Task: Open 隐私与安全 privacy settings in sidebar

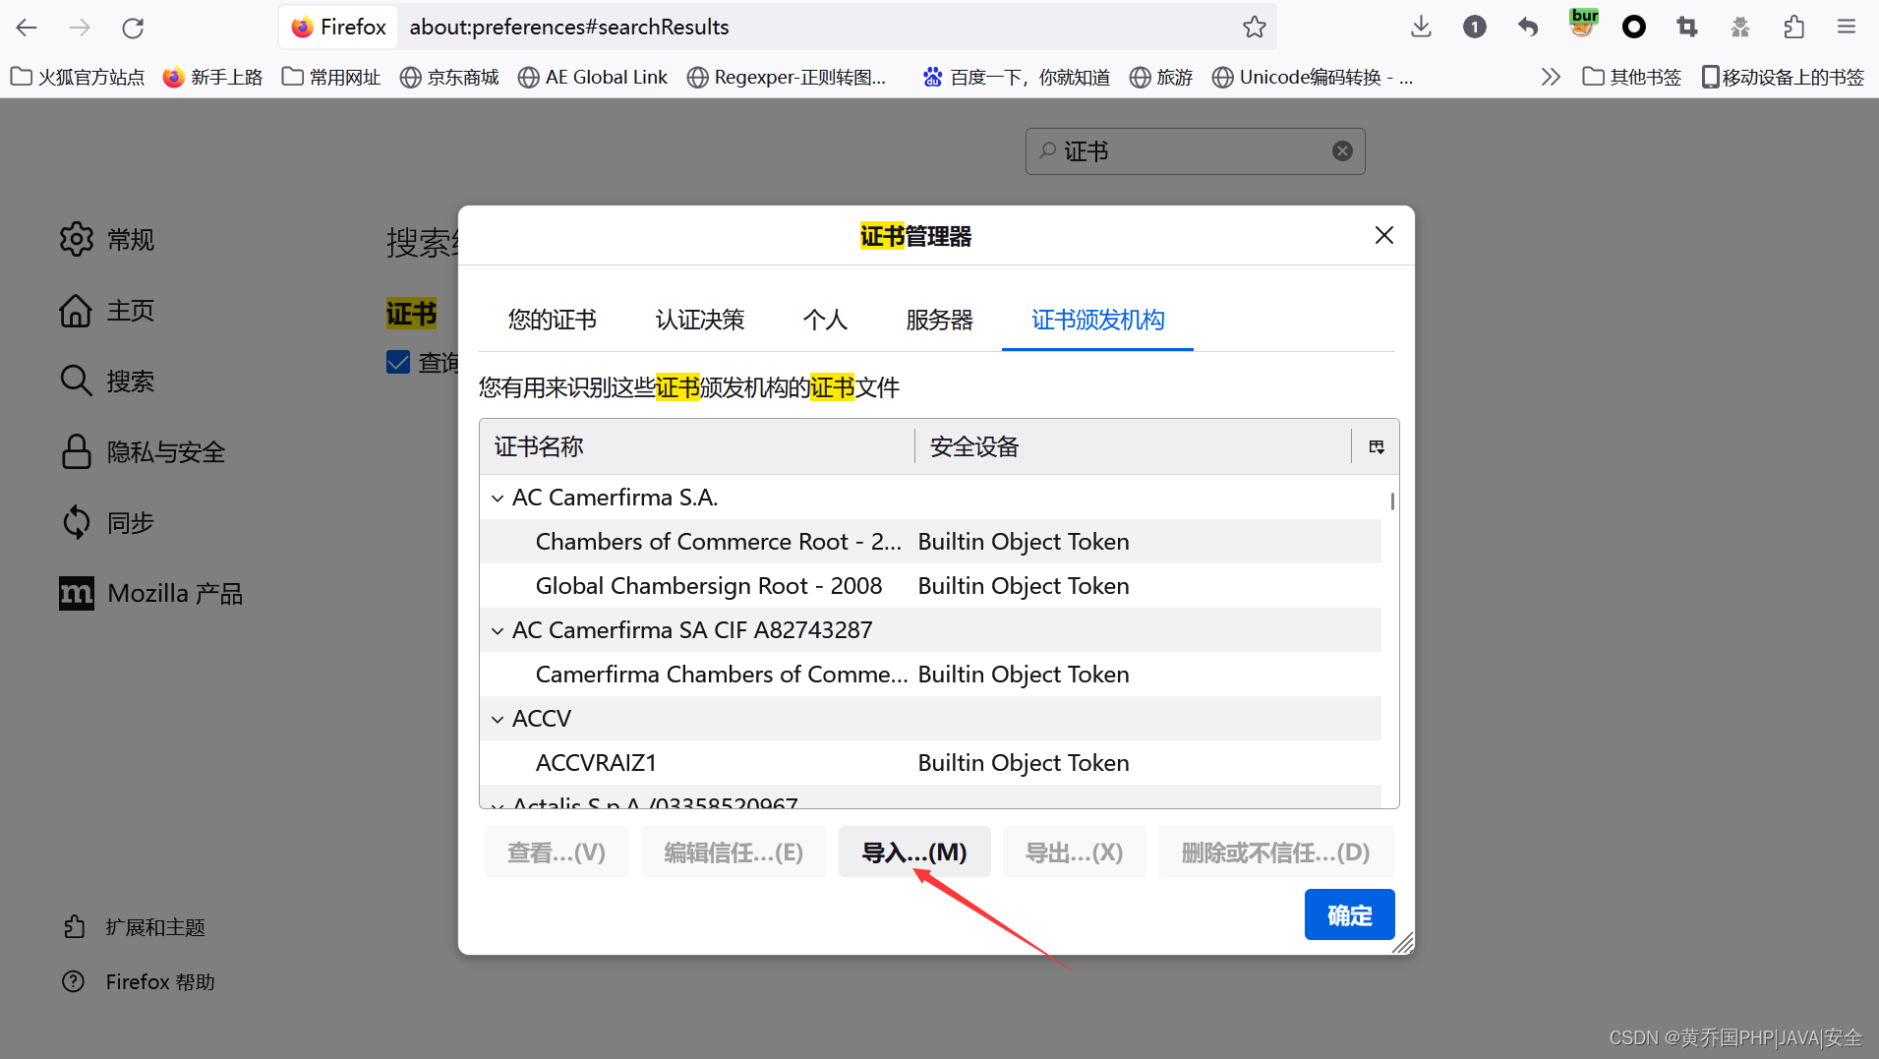Action: tap(144, 452)
